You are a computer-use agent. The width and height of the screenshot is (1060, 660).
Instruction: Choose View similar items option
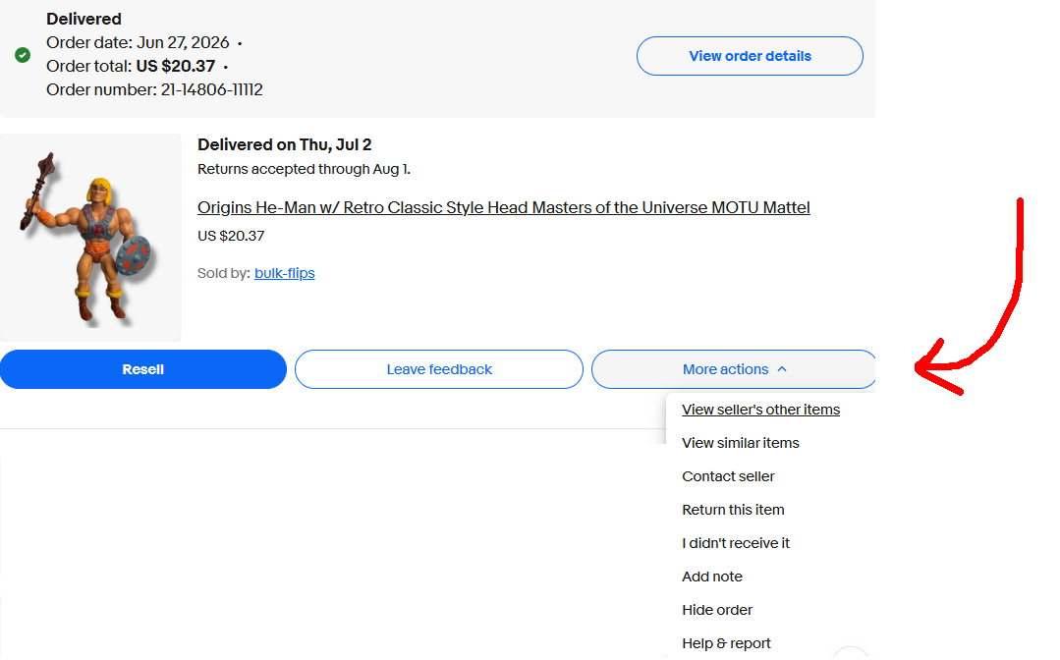pos(741,443)
